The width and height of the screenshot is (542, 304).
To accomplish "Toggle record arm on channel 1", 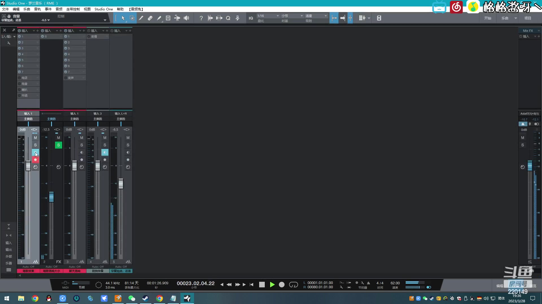I will 35,160.
